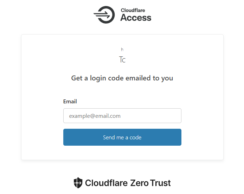Click the example@email.com placeholder text
The image size is (244, 194).
pos(95,116)
